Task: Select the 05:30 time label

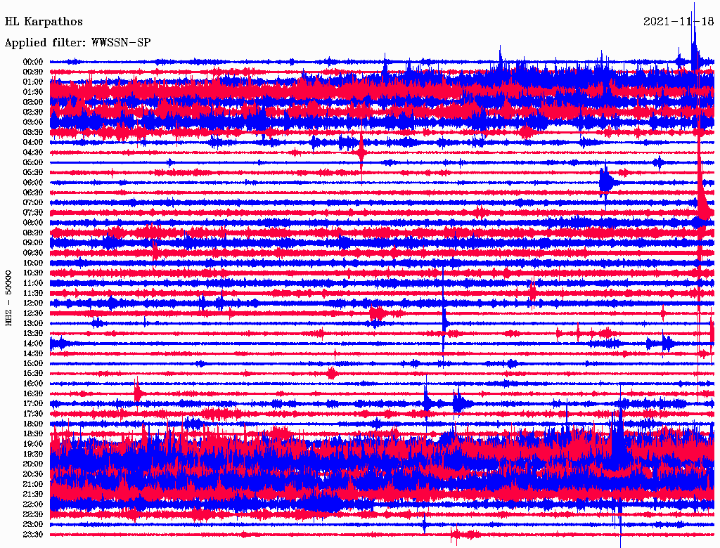Action: pyautogui.click(x=33, y=173)
